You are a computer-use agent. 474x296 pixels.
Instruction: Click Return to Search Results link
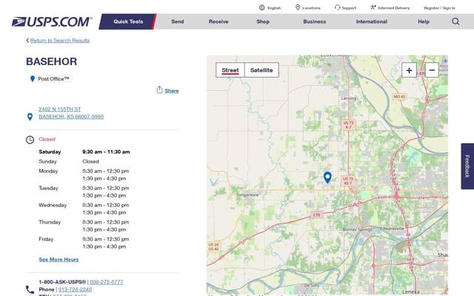pyautogui.click(x=60, y=41)
